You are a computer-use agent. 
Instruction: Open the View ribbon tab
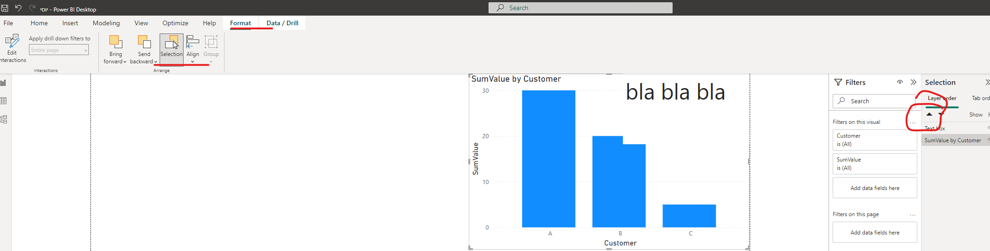(141, 23)
